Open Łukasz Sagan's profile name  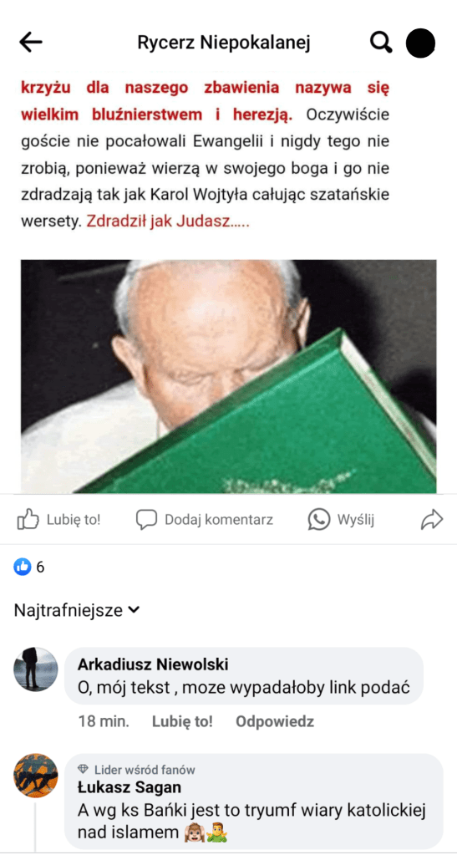tap(129, 787)
